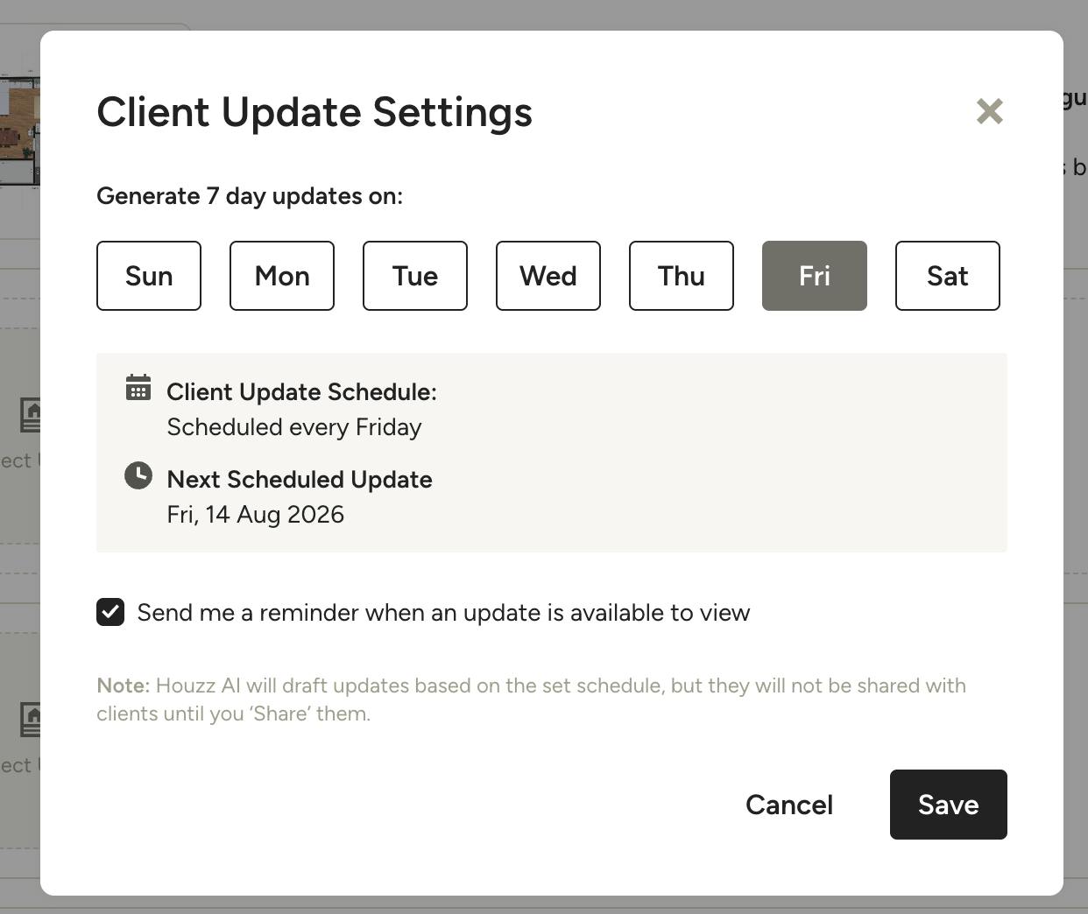1088x914 pixels.
Task: Click the floor plan thumbnail behind the dialog
Action: click(20, 130)
